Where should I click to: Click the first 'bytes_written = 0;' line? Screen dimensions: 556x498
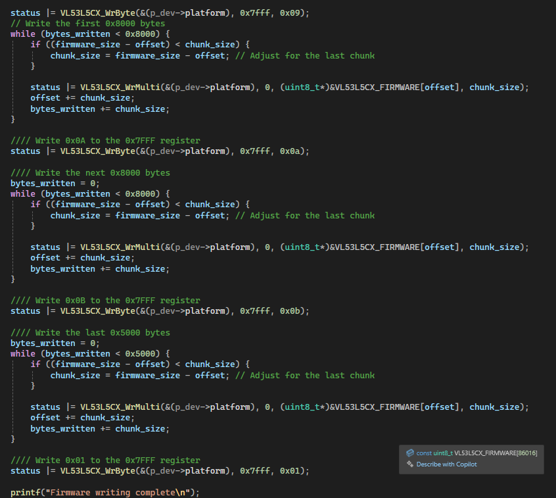coord(55,184)
